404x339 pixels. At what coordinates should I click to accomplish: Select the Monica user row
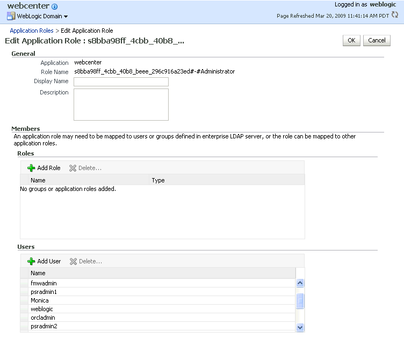[158, 300]
